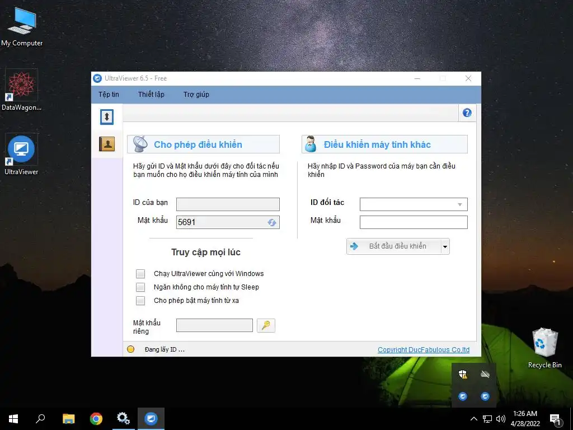Click the Windows Security shield tray icon
The width and height of the screenshot is (573, 430).
point(463,374)
